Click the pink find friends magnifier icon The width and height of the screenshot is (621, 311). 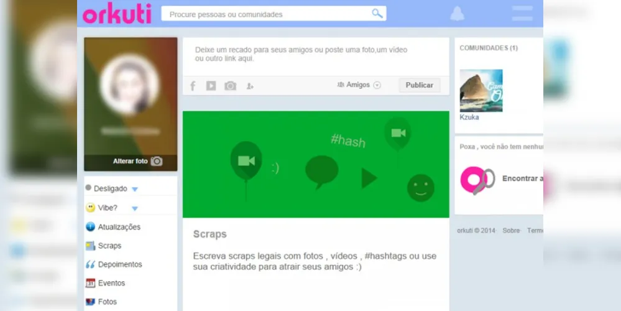point(477,180)
